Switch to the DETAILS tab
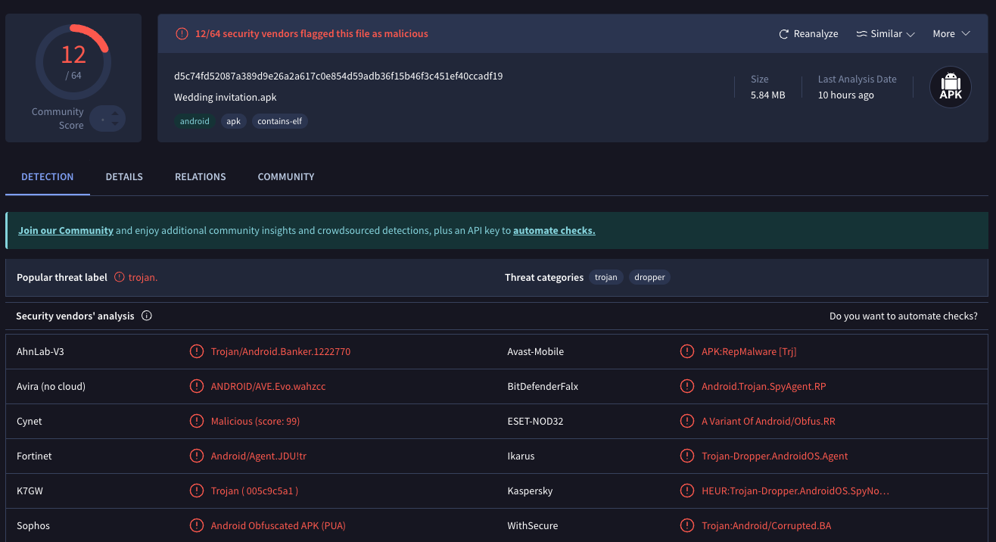Image resolution: width=996 pixels, height=542 pixels. pyautogui.click(x=124, y=176)
